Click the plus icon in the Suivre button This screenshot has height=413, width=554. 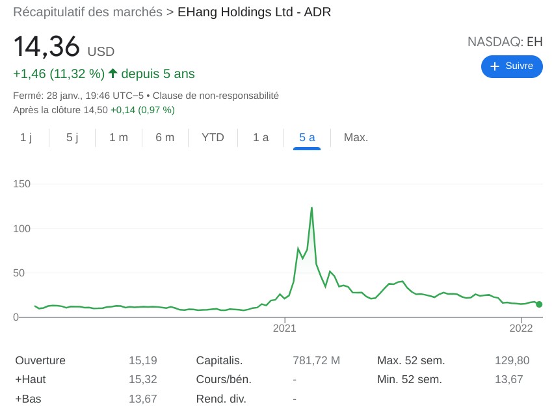coord(494,66)
